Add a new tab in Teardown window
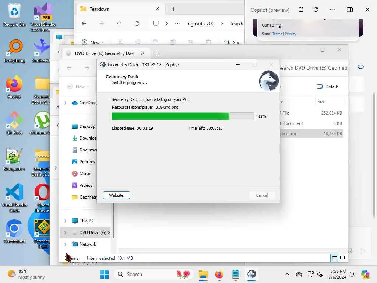 [x=173, y=9]
